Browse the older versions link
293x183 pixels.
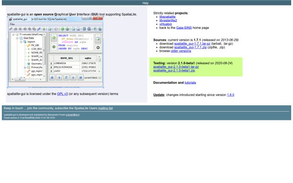pyautogui.click(x=181, y=51)
